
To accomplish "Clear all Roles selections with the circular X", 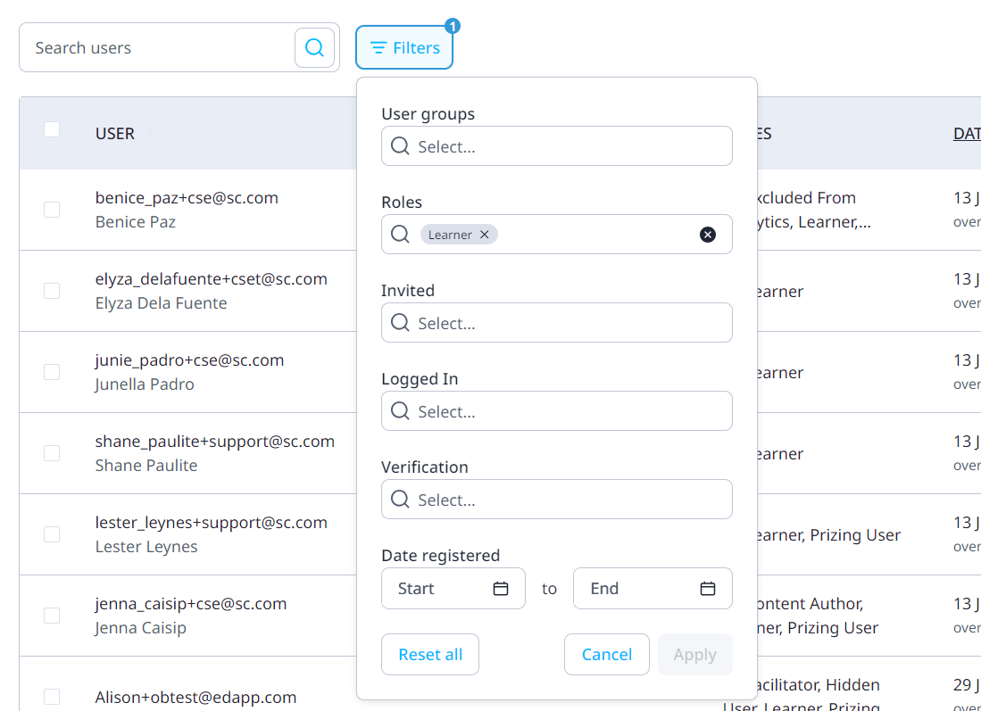I will tap(708, 234).
